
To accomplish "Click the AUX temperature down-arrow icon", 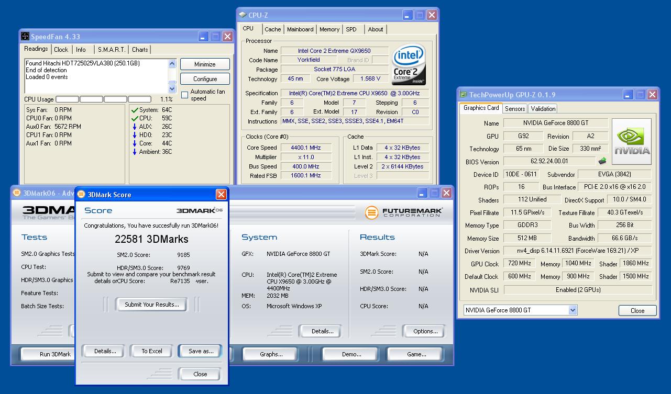I will tap(135, 127).
